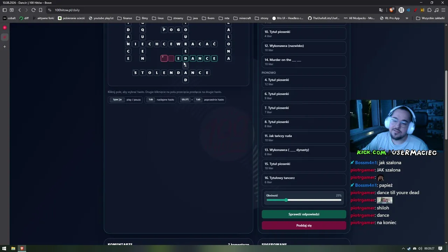
Task: Select the empty pink cell before EDANCE
Action: [171, 58]
